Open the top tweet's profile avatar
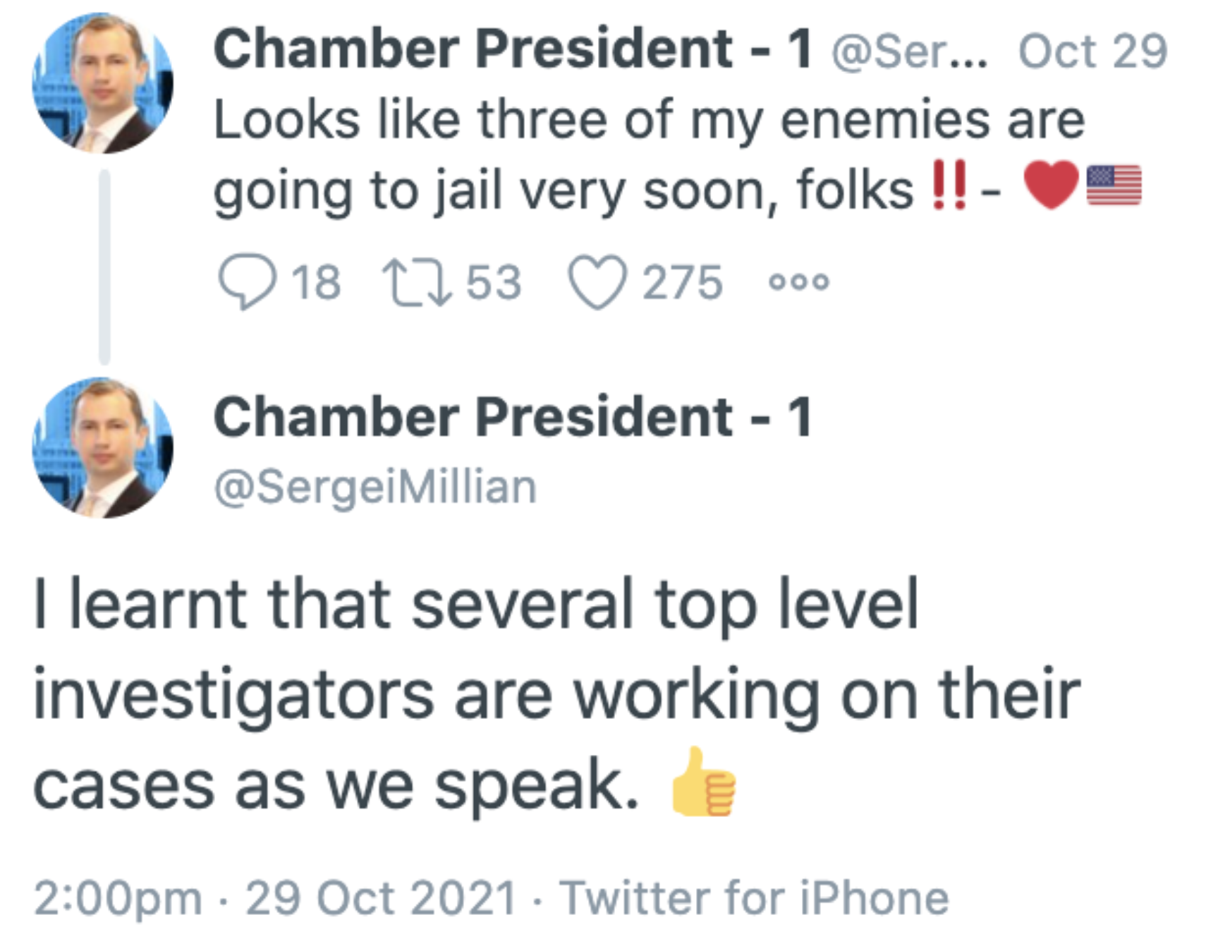The image size is (1206, 951). point(103,83)
